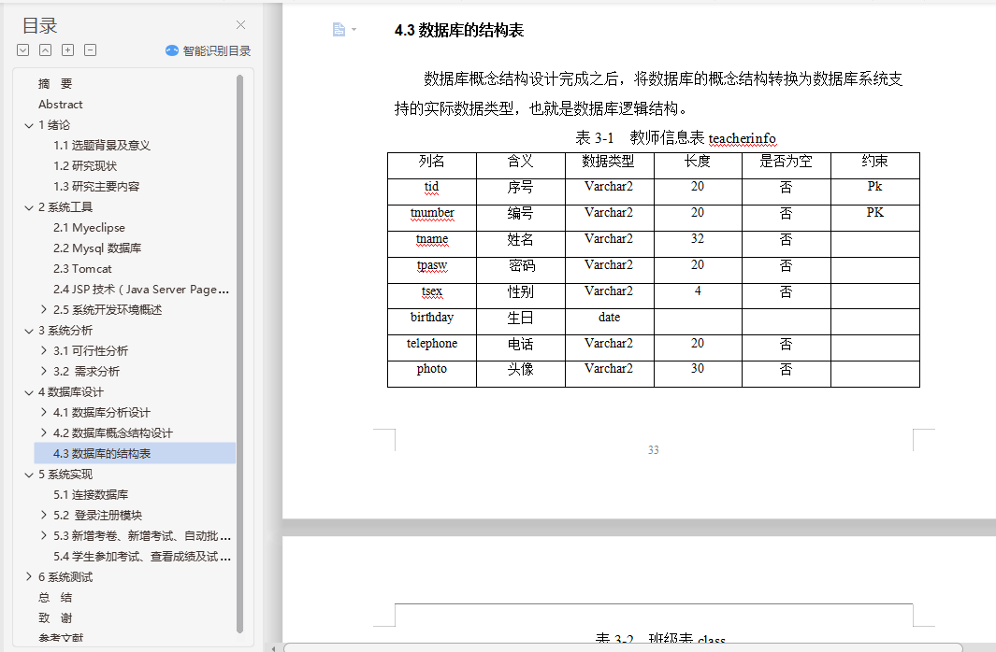Select '1.1 选题背景及意义' in the outline
This screenshot has width=996, height=652.
pyautogui.click(x=102, y=145)
